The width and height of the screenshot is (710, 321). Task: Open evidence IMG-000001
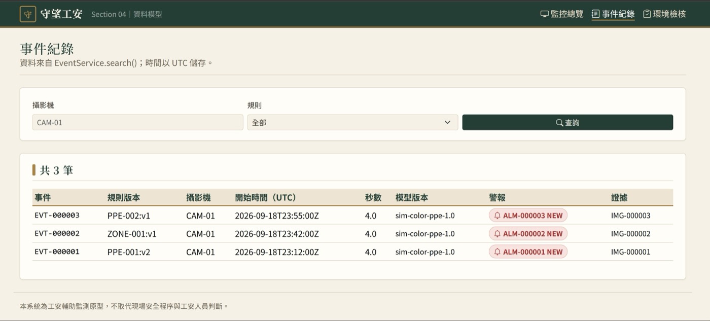[630, 252]
